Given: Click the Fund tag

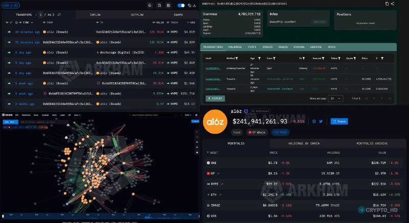Looking at the screenshot, I should 237,133.
